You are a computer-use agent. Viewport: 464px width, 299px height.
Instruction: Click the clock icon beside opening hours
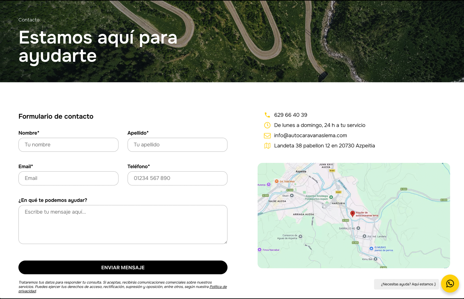click(x=267, y=125)
